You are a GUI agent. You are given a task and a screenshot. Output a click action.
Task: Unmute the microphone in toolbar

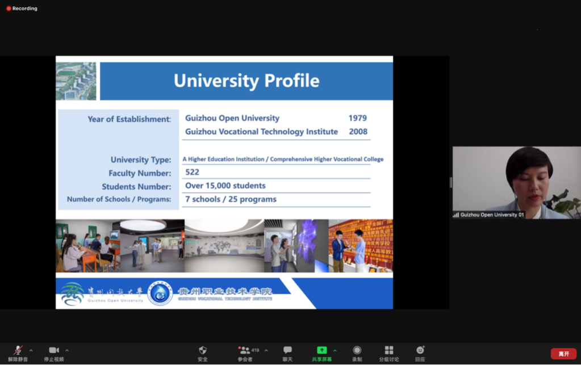[x=18, y=351]
